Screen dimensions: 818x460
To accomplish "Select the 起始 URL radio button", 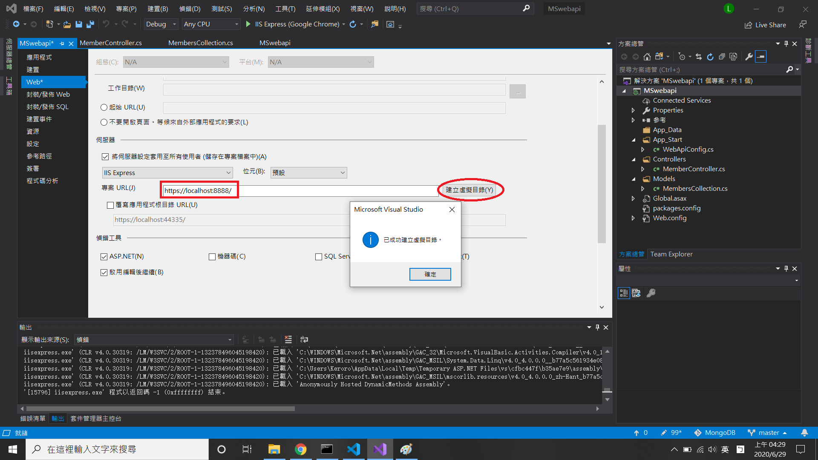I will 104,107.
